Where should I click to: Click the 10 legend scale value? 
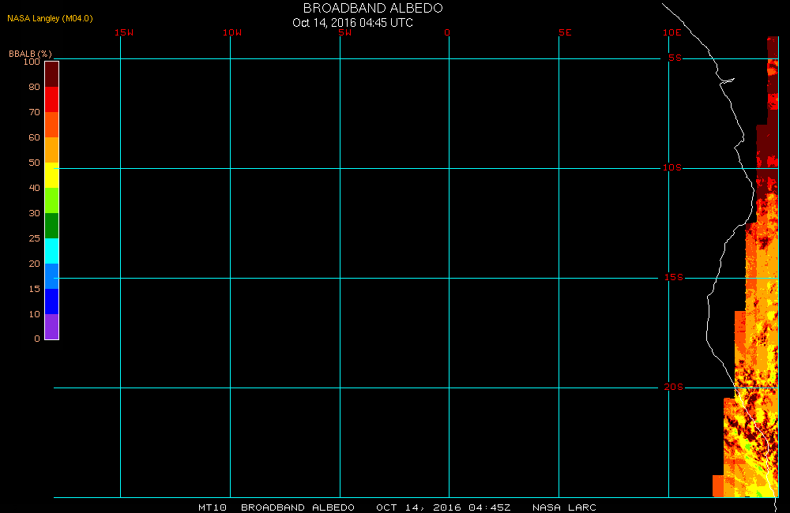34,313
